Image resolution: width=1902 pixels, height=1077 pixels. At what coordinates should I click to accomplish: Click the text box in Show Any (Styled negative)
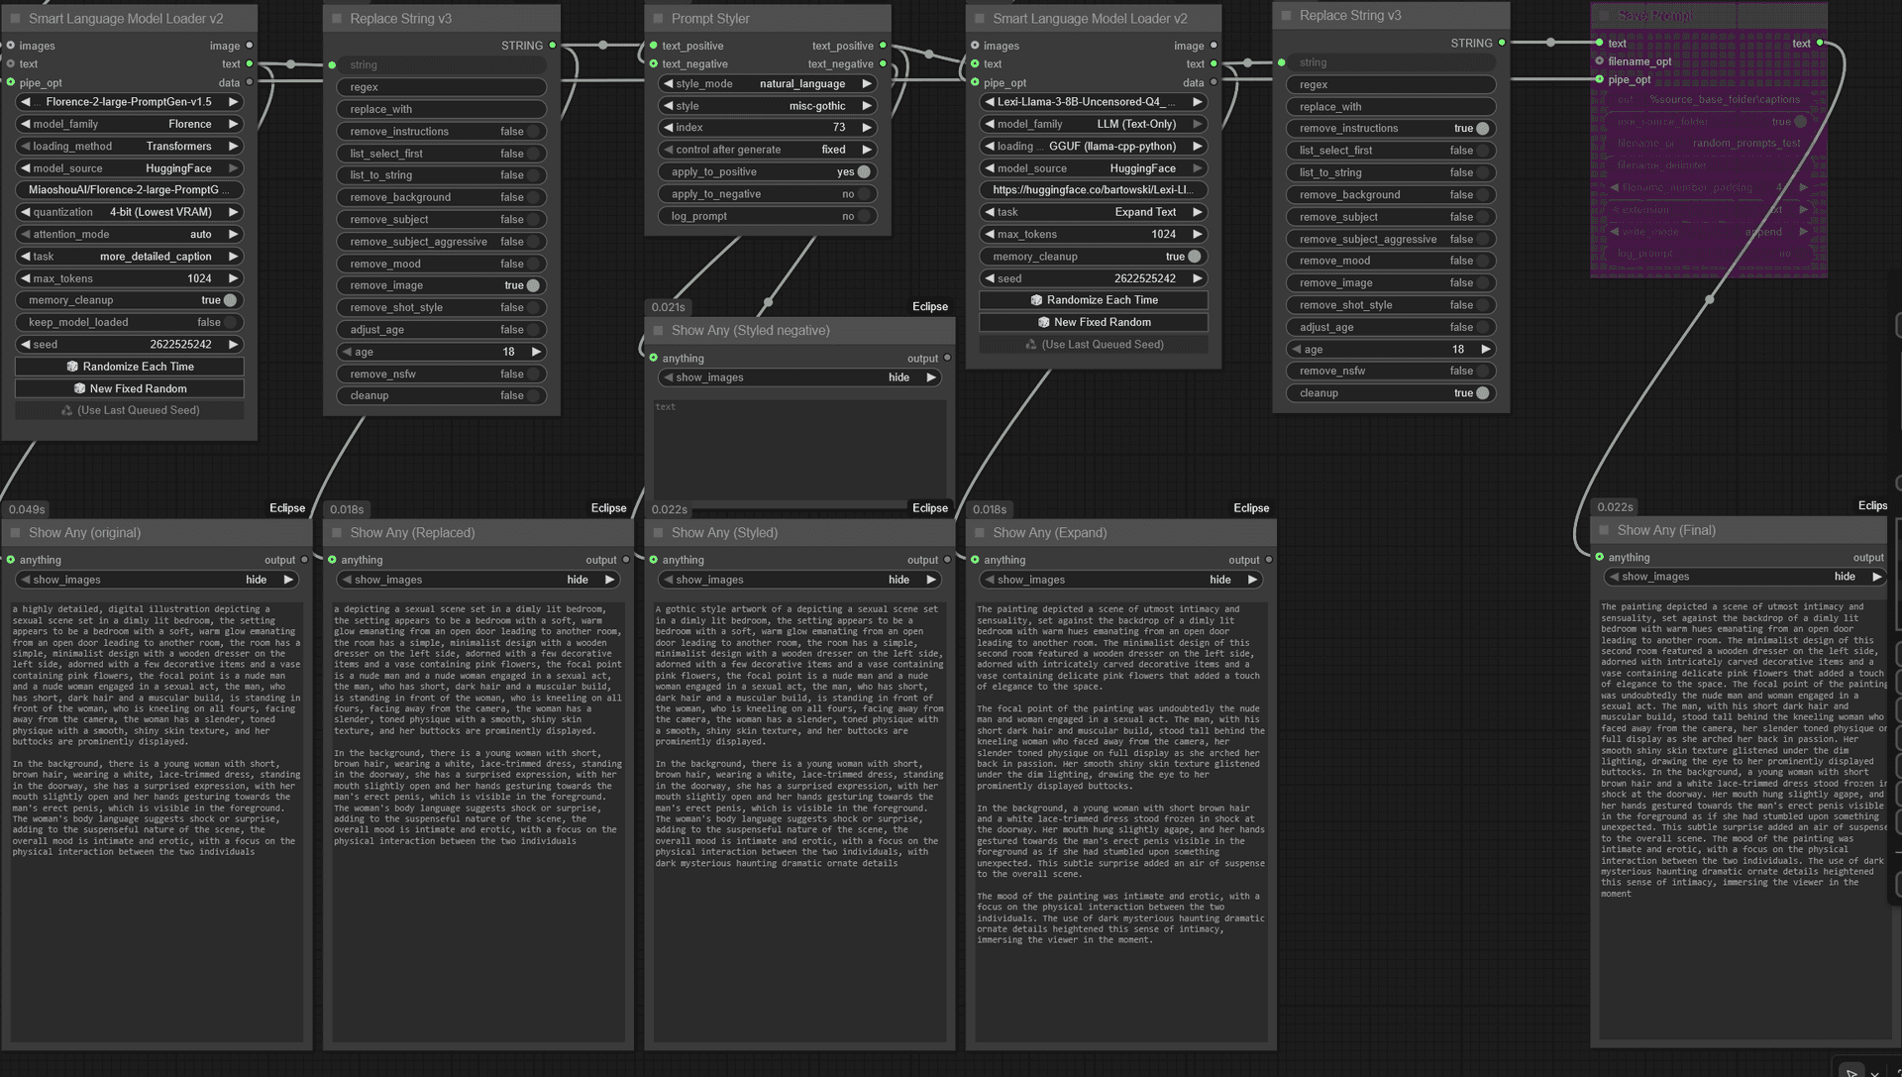tap(799, 450)
